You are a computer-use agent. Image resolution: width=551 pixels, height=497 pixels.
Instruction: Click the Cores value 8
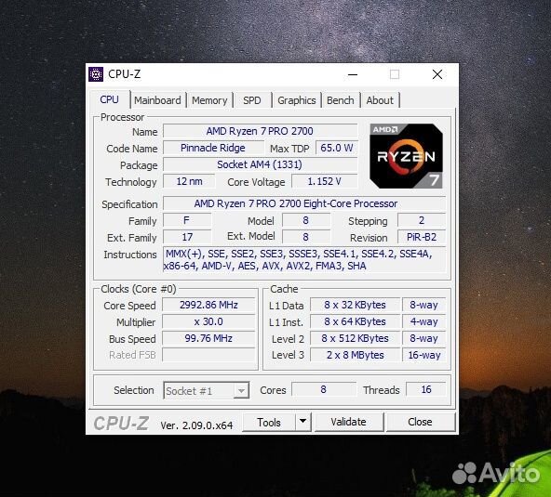click(x=324, y=389)
